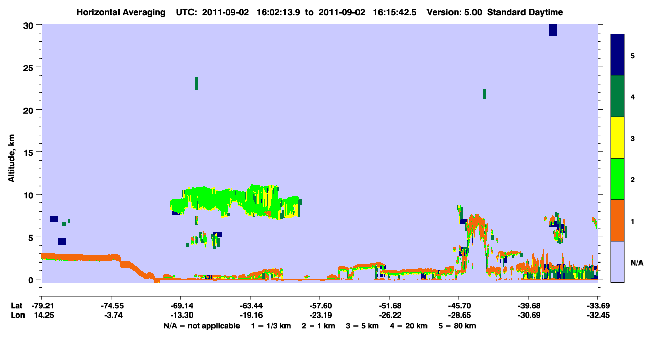Click legend text '3 = 5 km'

click(x=362, y=326)
